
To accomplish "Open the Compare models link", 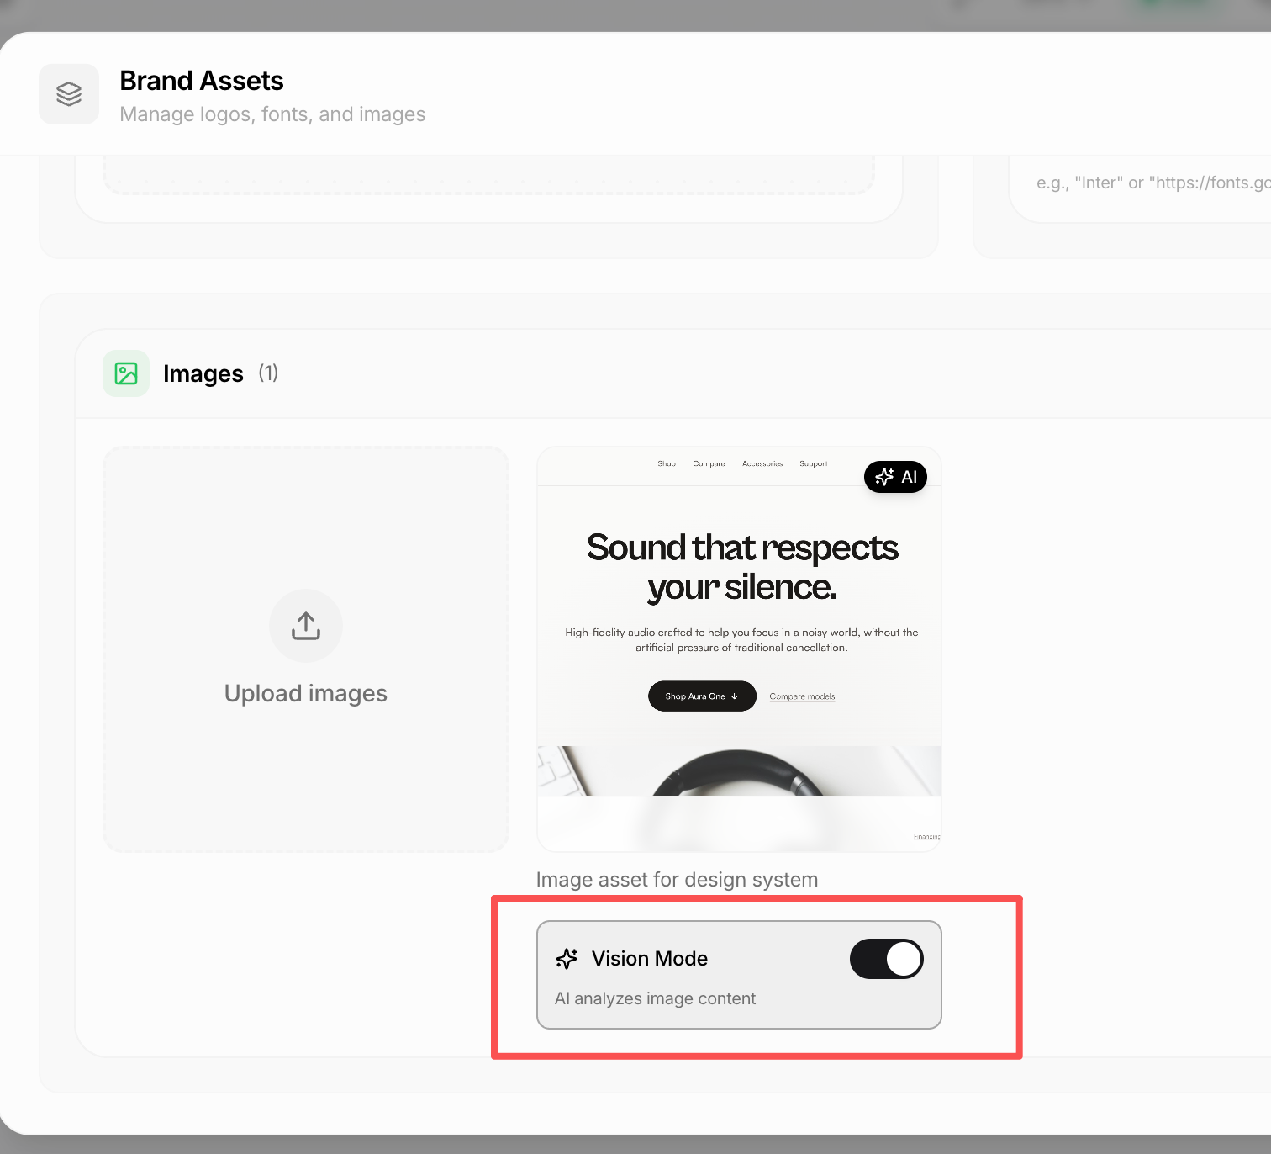I will 801,696.
